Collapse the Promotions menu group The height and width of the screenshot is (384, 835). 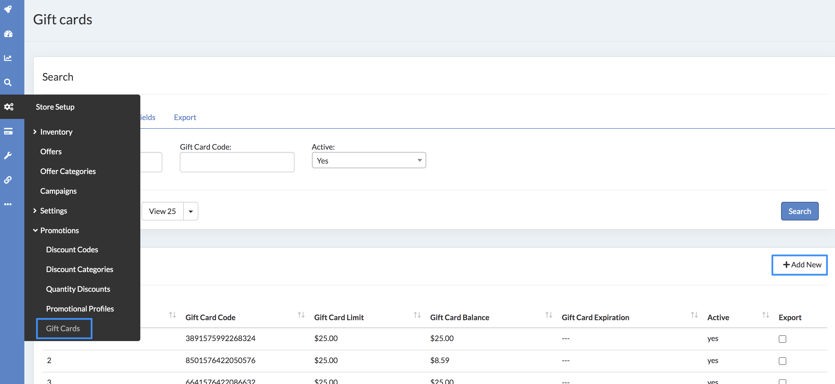[x=59, y=230]
